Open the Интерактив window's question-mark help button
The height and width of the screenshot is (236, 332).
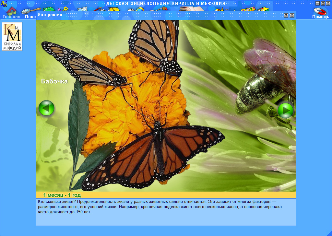286,15
